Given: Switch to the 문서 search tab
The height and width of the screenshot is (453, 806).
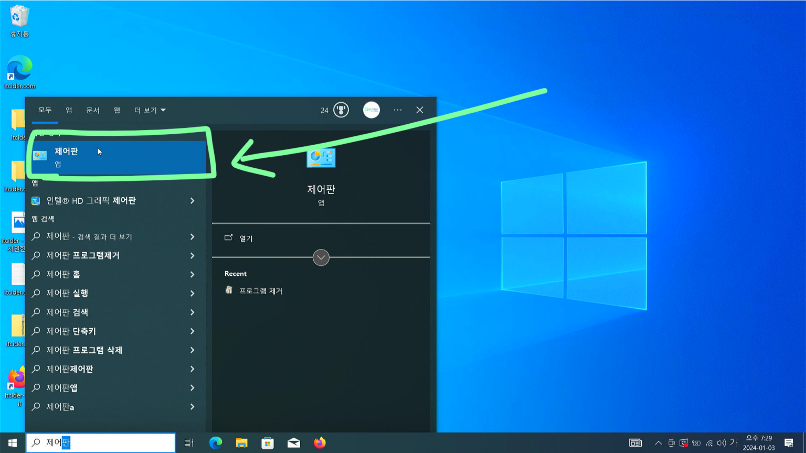Looking at the screenshot, I should point(93,110).
